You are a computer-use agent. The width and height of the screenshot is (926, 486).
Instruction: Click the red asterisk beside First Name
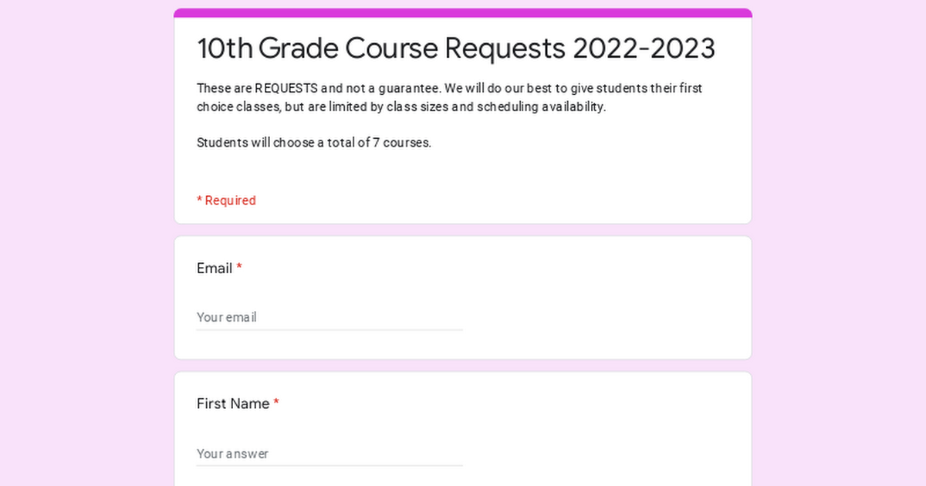[276, 403]
